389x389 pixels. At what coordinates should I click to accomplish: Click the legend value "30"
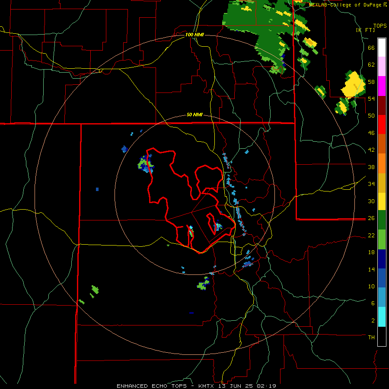(371, 201)
